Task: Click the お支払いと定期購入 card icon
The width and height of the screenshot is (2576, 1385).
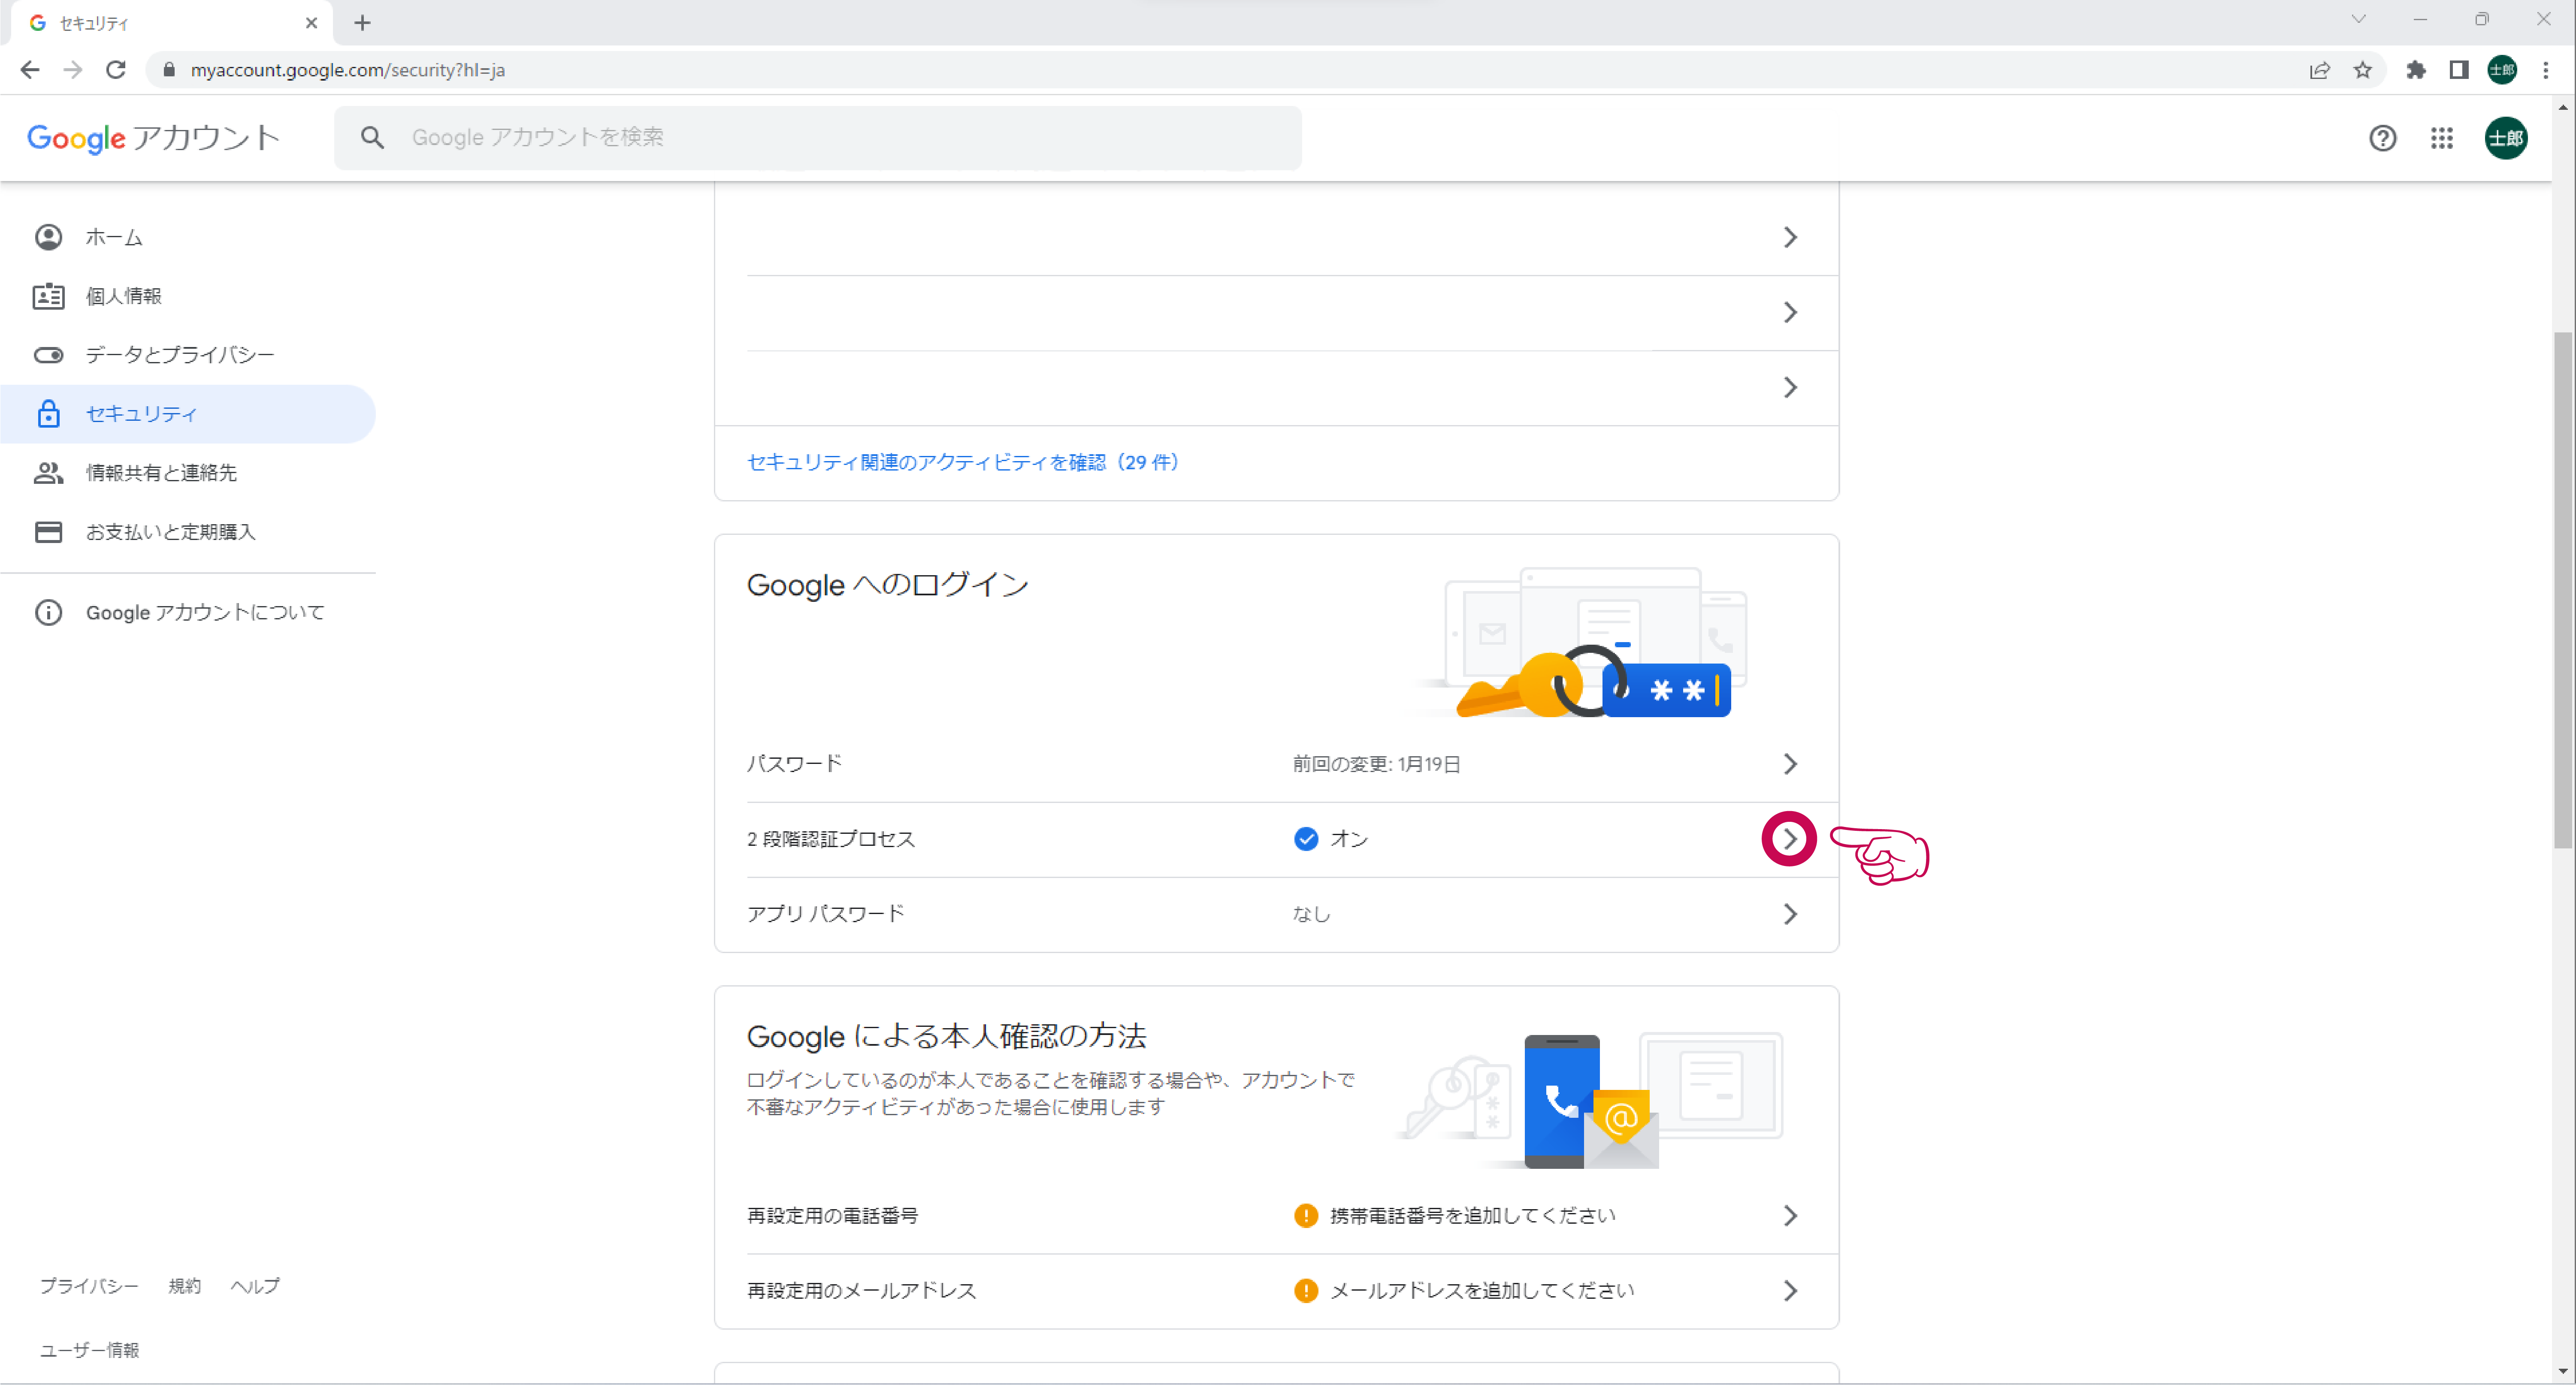Action: (48, 532)
